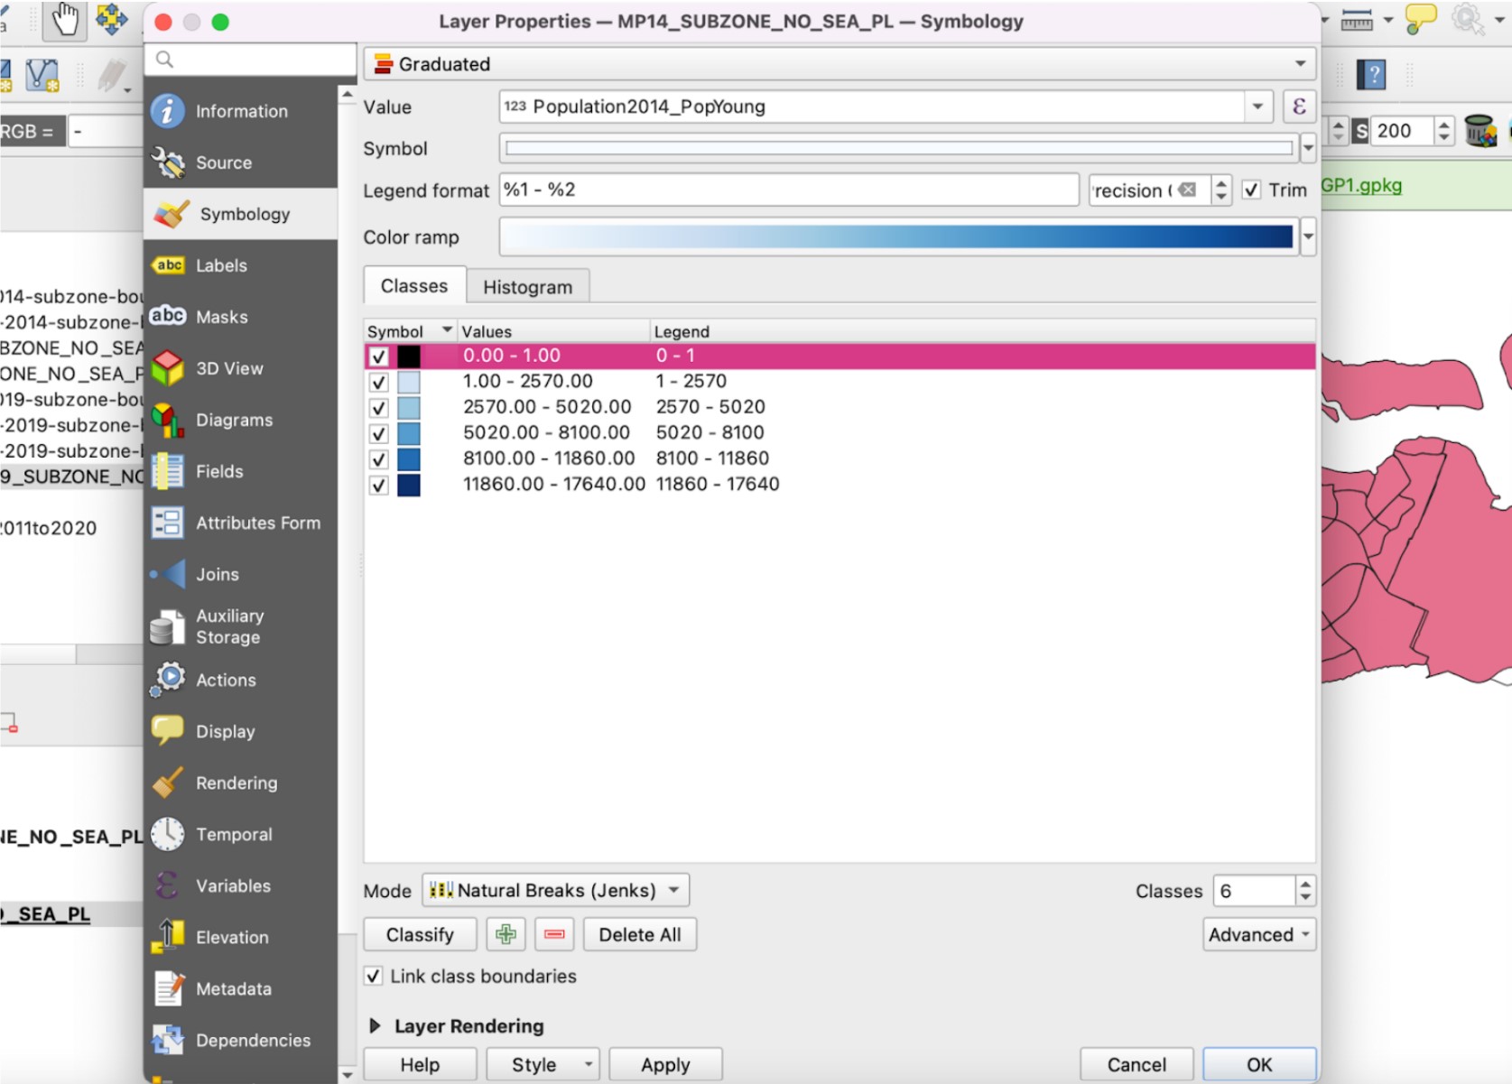
Task: Expand the Layer Rendering section
Action: coord(376,1026)
